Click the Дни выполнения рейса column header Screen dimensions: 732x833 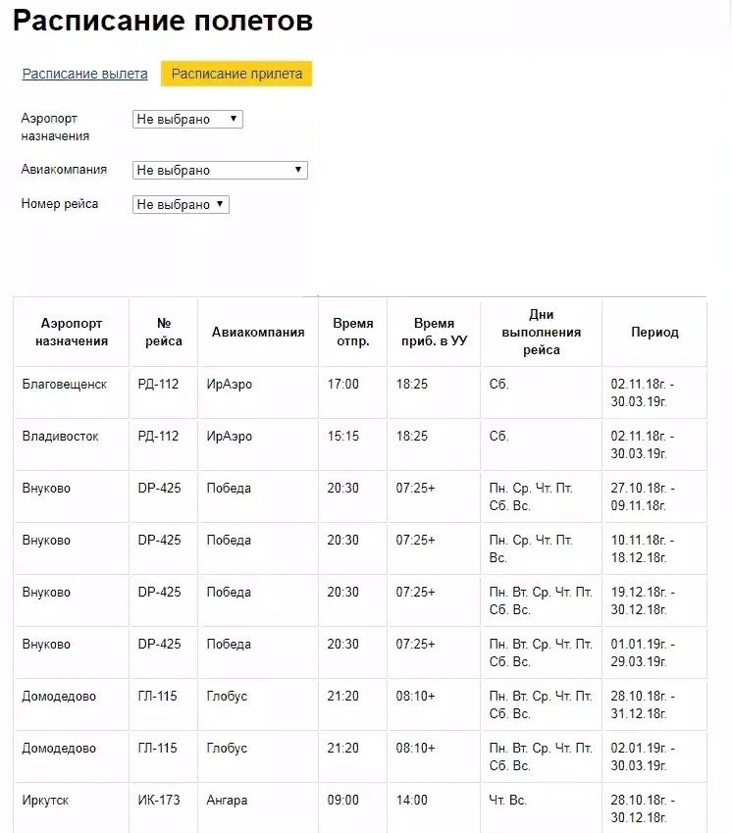tap(542, 332)
